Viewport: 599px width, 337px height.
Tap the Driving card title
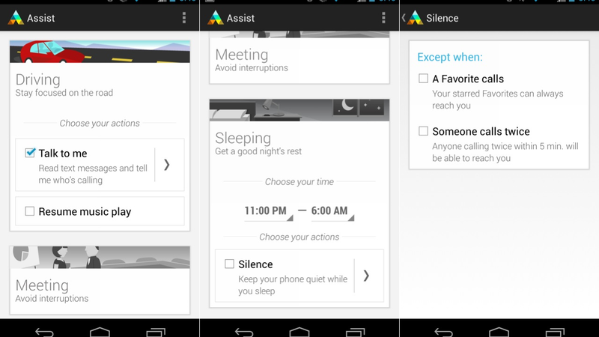pos(38,79)
